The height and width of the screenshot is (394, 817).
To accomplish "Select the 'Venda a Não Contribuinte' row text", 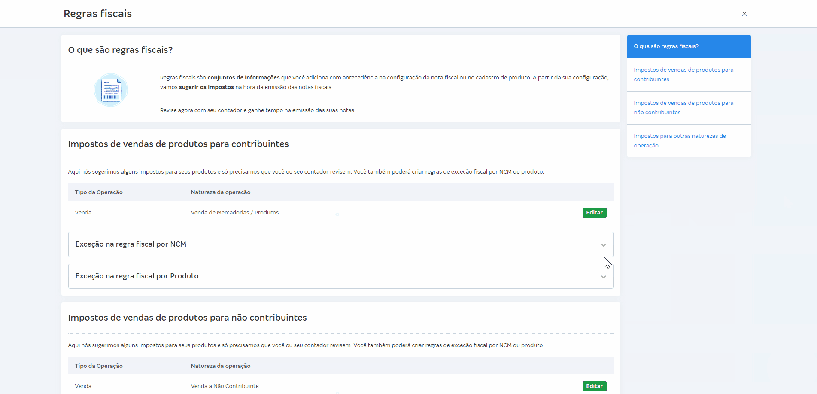I will tap(225, 386).
